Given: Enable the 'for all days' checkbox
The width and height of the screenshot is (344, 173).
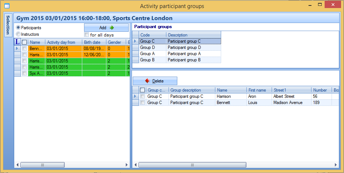Looking at the screenshot, I should pyautogui.click(x=87, y=35).
